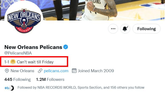Click the Following button to unfollow

(x=146, y=29)
